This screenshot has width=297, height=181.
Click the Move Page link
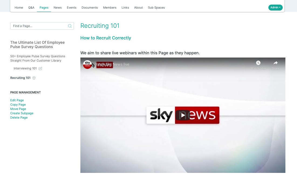tap(18, 109)
